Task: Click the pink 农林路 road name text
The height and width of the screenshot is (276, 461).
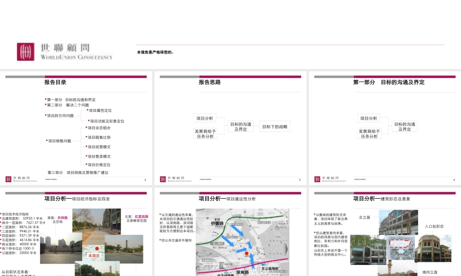Action: pyautogui.click(x=62, y=217)
